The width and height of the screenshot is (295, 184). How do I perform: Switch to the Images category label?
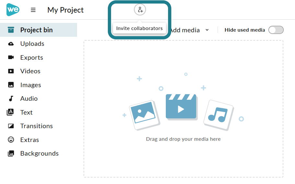(31, 85)
